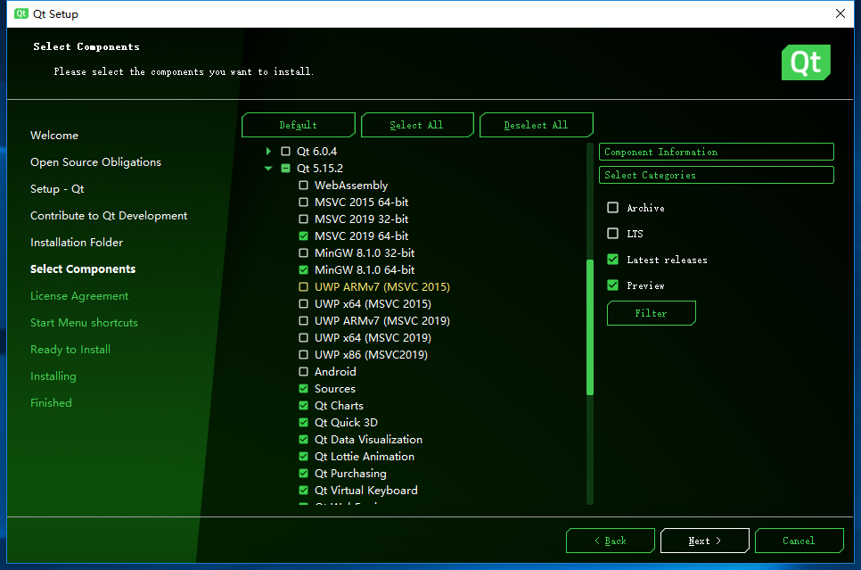861x570 pixels.
Task: Select Contribute to Qt Development step
Action: point(109,216)
